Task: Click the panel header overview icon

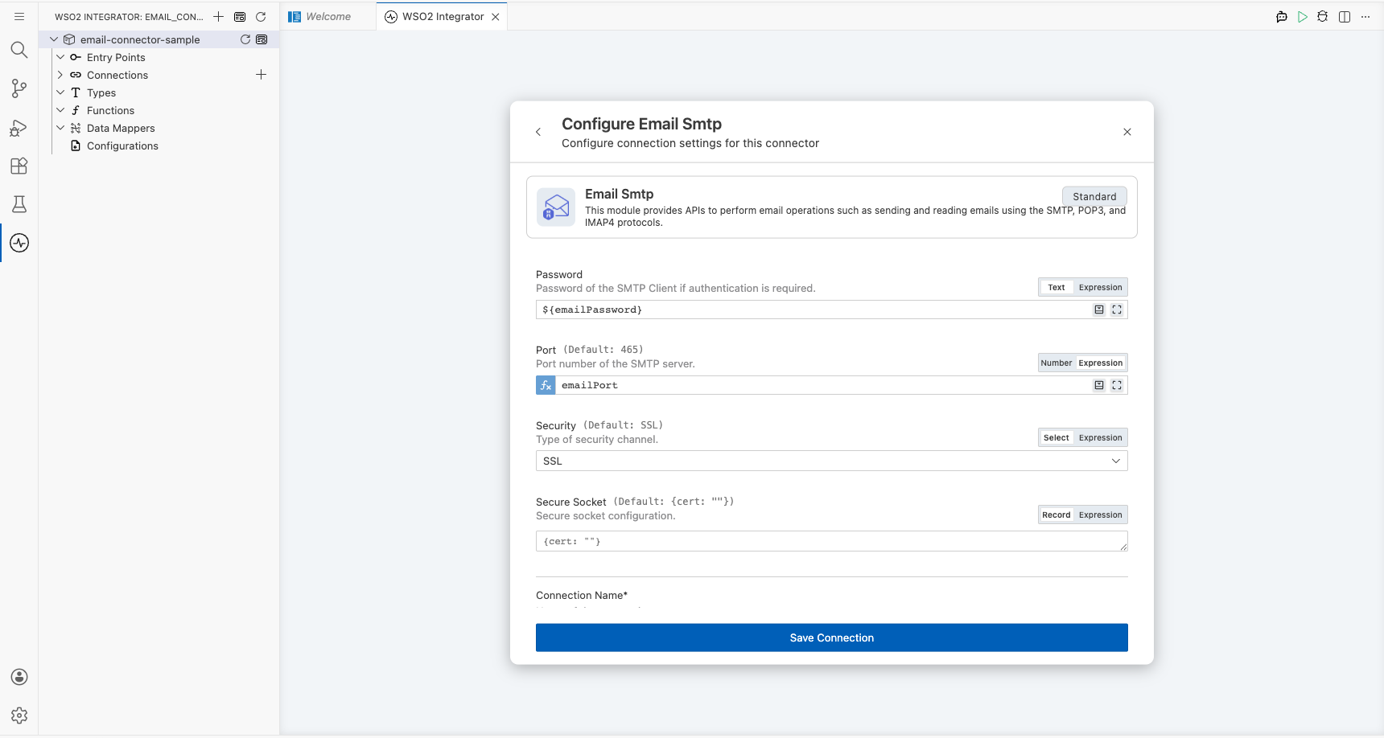Action: (x=240, y=16)
